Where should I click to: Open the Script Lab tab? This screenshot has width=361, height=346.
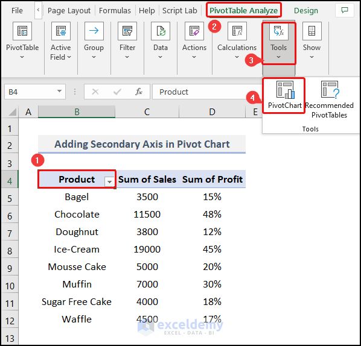pos(179,10)
